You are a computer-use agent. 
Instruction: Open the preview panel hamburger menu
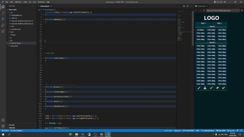(242, 10)
